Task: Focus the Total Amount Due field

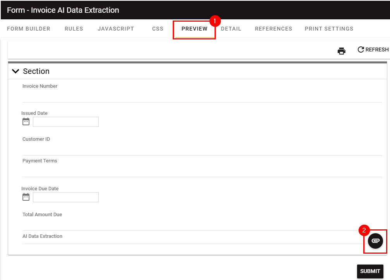Action: coord(201,225)
